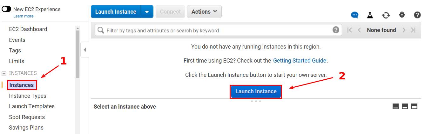Collapse the INSTANCES section

coord(4,74)
